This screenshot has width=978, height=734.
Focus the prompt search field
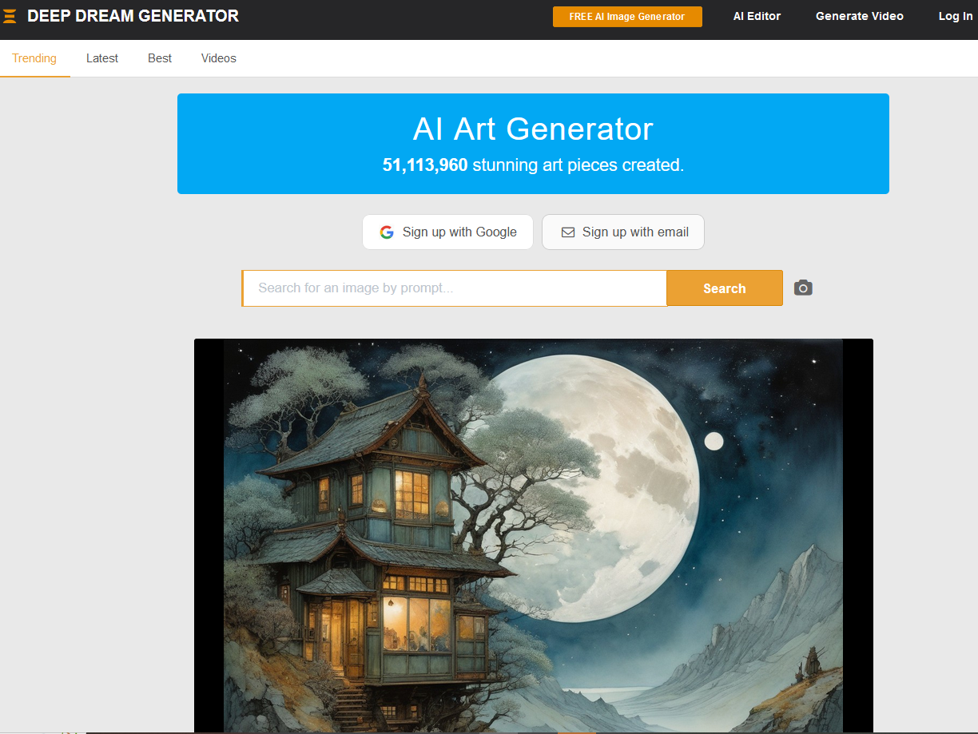pos(455,288)
